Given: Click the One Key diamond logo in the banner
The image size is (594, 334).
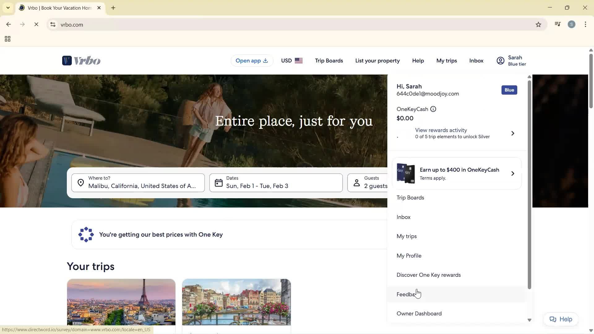Looking at the screenshot, I should point(85,234).
